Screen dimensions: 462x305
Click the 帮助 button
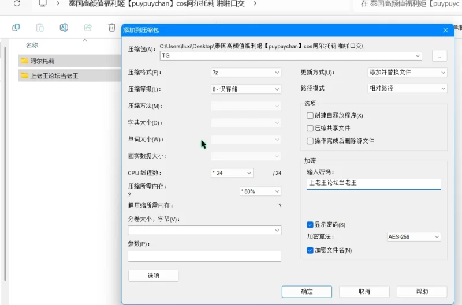pos(422,292)
